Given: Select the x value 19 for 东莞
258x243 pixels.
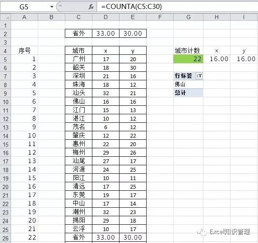Looking at the screenshot, I should [x=105, y=195].
